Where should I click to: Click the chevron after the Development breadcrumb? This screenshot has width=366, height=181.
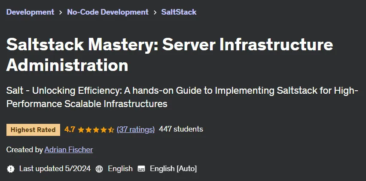pos(61,12)
